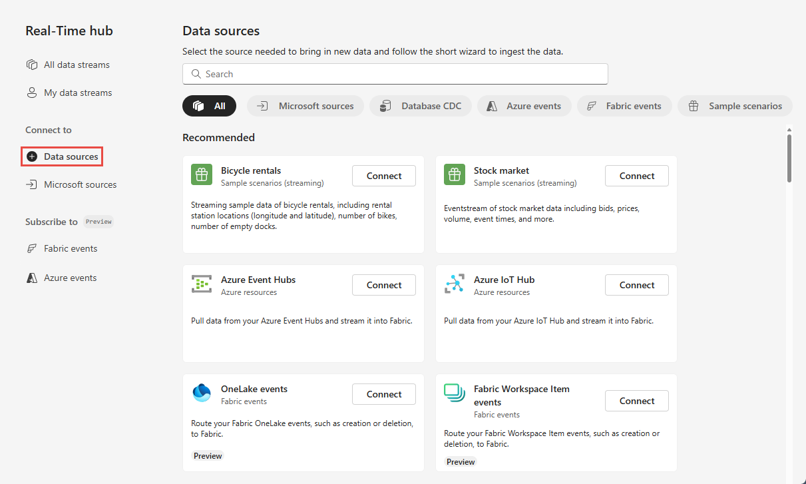
Task: Connect to Stock market
Action: (x=637, y=176)
